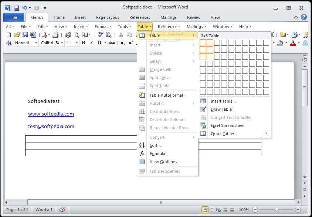Open the Format classic menu
Image resolution: width=312 pixels, height=217 pixels.
point(103,27)
